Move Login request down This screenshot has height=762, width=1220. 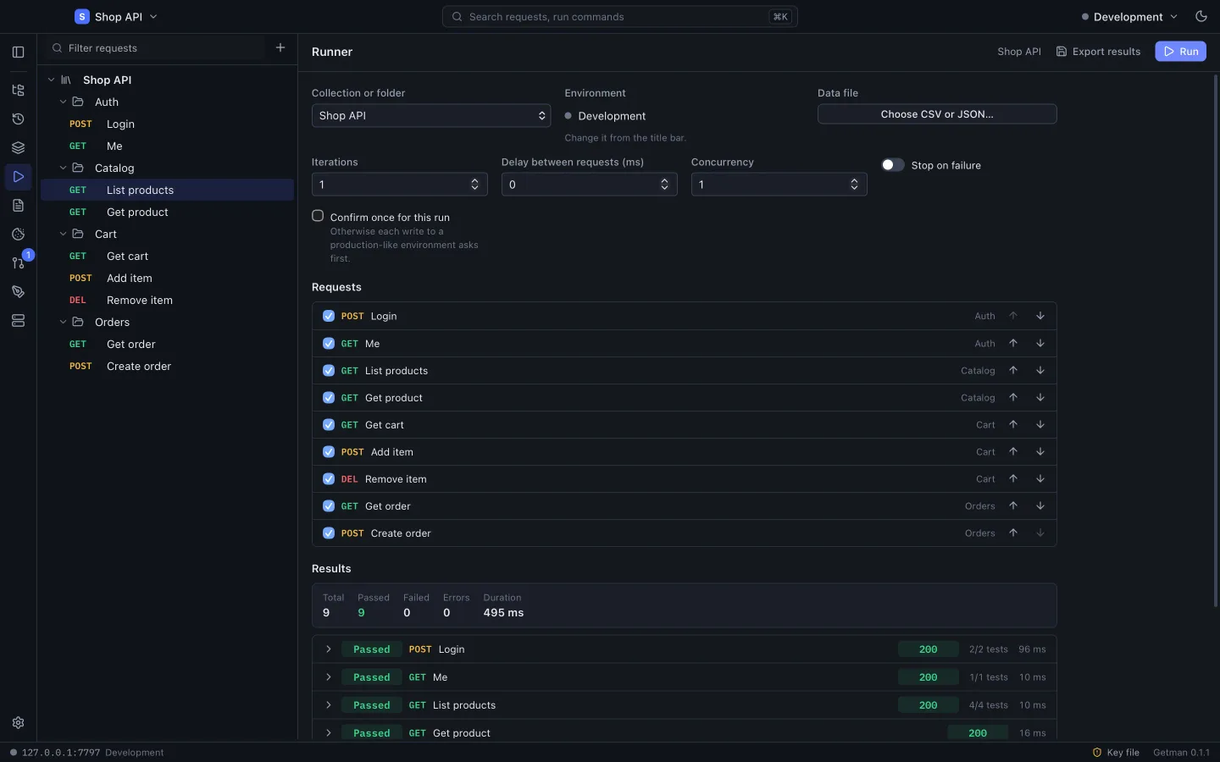click(1040, 316)
